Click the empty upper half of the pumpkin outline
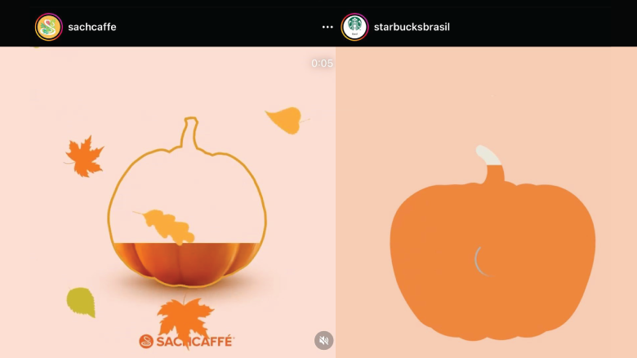This screenshot has width=637, height=358. point(187,199)
